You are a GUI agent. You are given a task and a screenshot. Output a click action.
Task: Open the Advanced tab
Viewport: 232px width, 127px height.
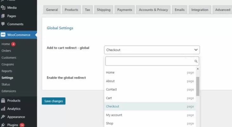[222, 10]
